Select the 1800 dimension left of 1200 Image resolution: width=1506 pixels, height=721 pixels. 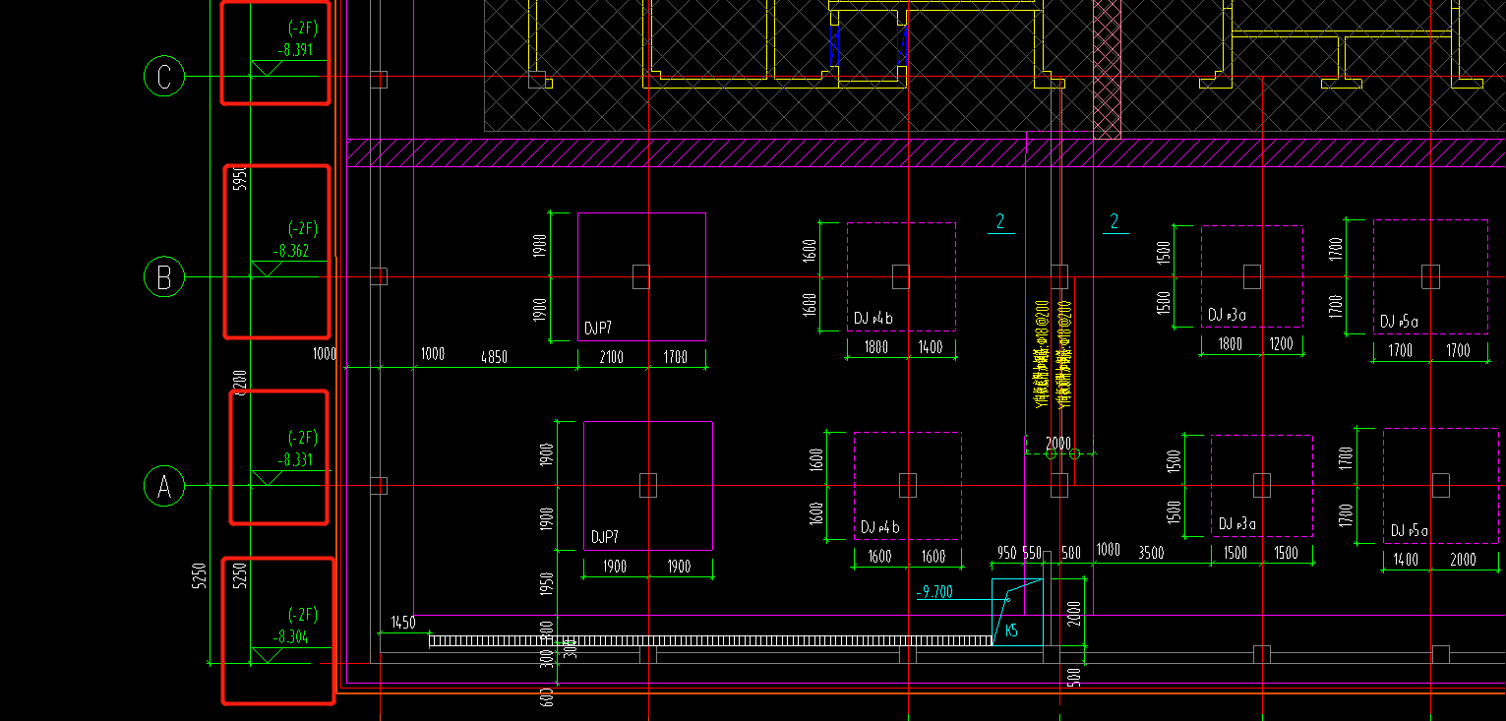(1230, 344)
